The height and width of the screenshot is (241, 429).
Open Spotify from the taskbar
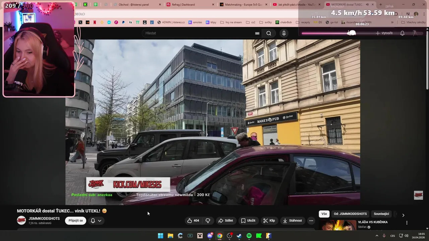tap(249, 236)
